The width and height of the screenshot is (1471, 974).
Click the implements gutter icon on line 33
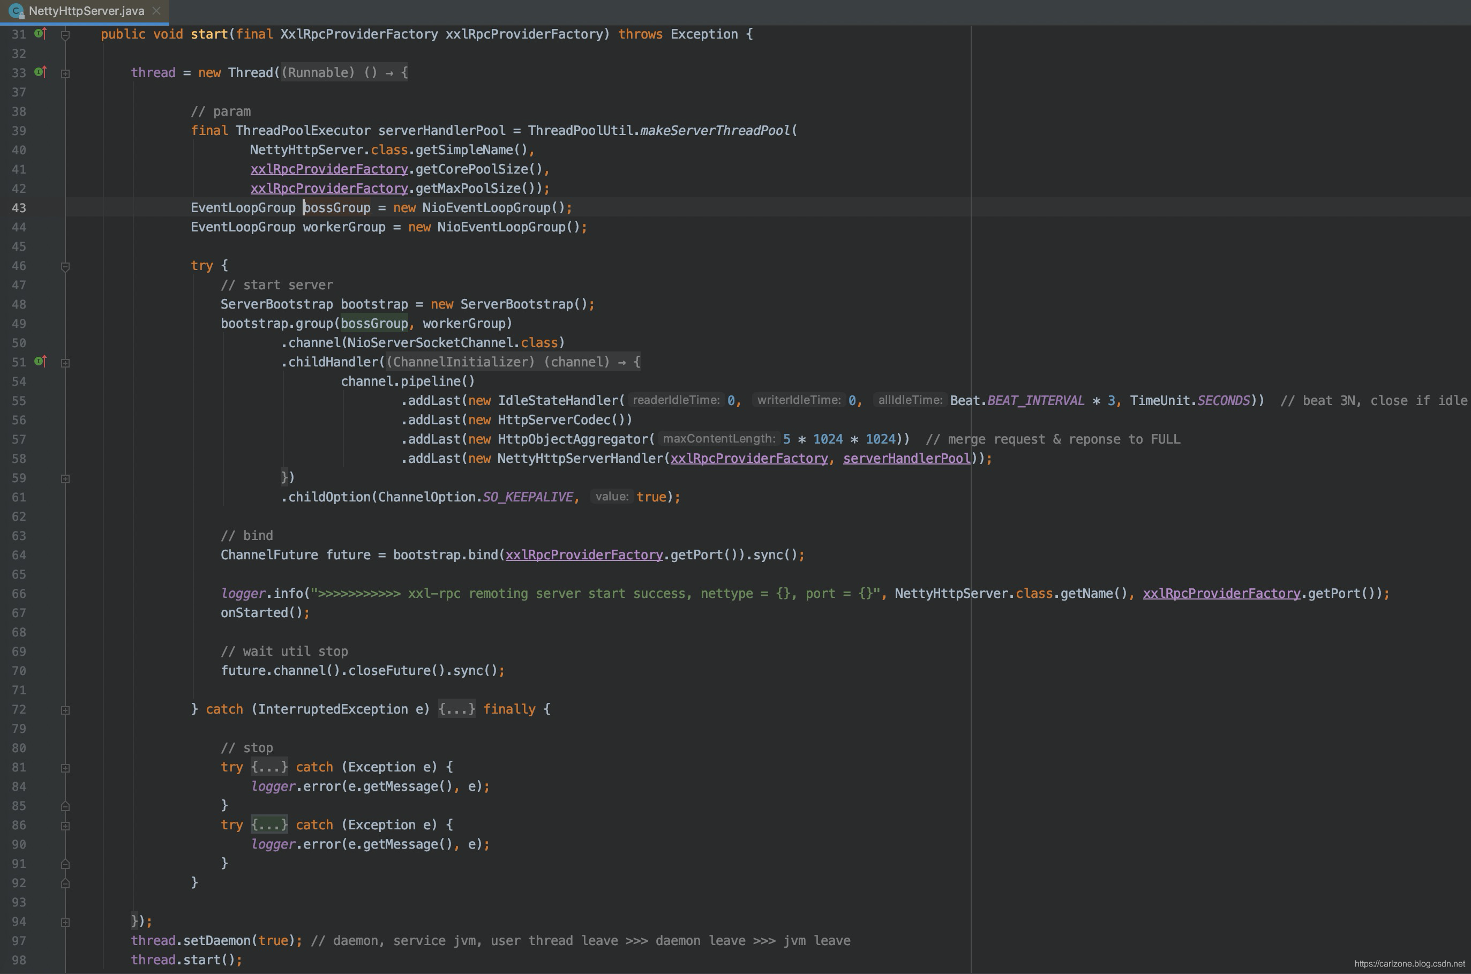tap(40, 72)
